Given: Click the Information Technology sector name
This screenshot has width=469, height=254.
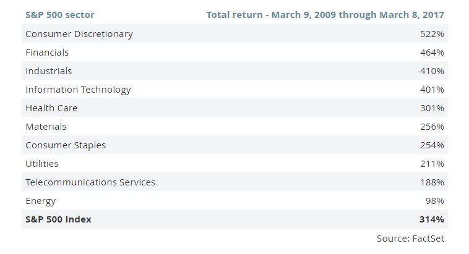Looking at the screenshot, I should [78, 90].
